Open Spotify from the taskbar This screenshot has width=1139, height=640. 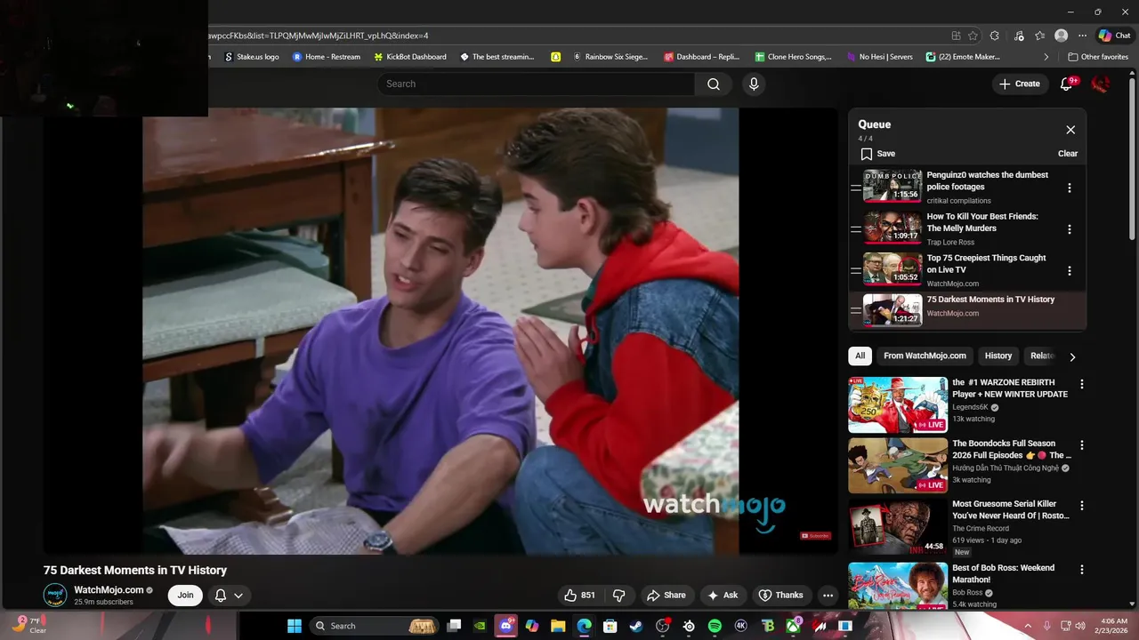coord(715,626)
